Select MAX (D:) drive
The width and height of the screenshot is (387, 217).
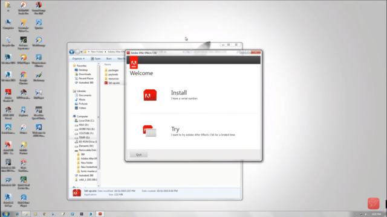coord(82,125)
